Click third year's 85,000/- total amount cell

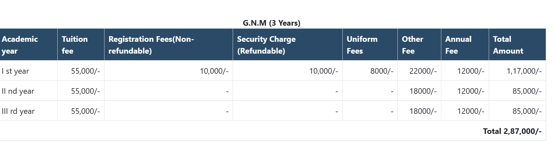pos(527,111)
